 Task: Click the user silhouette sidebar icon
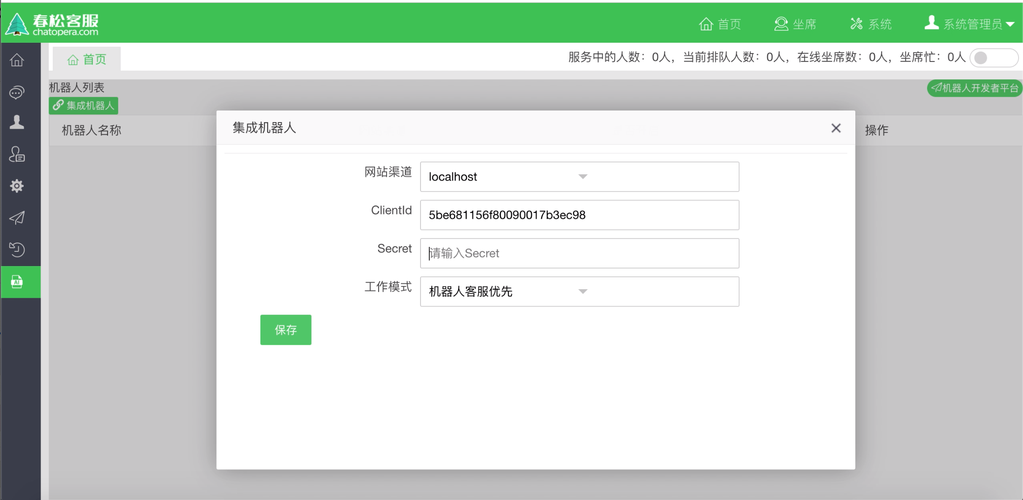pos(17,122)
